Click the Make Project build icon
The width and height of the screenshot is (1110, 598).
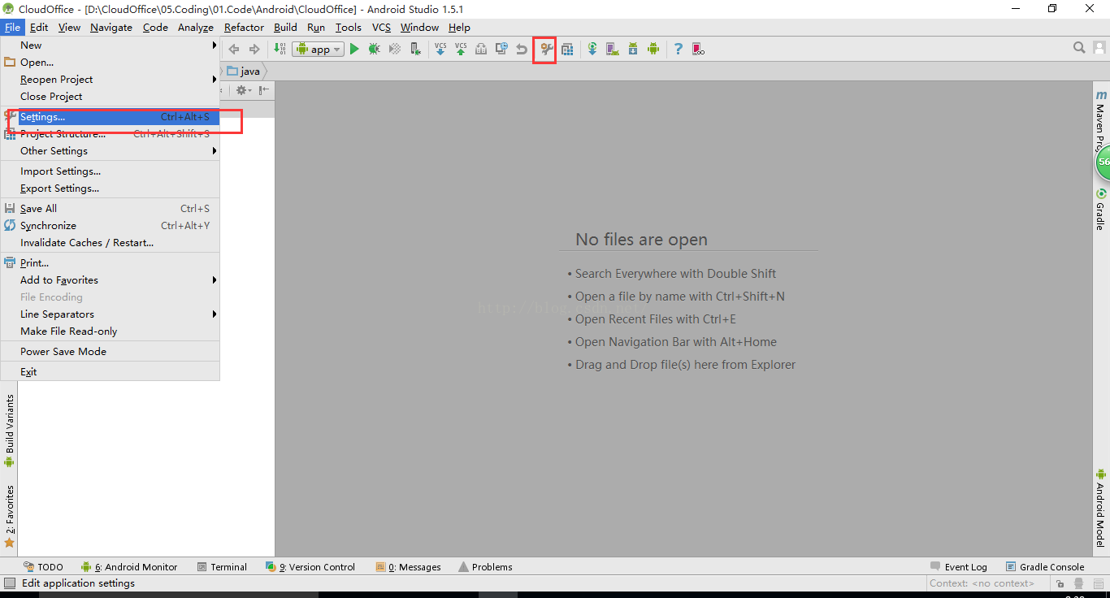(280, 49)
